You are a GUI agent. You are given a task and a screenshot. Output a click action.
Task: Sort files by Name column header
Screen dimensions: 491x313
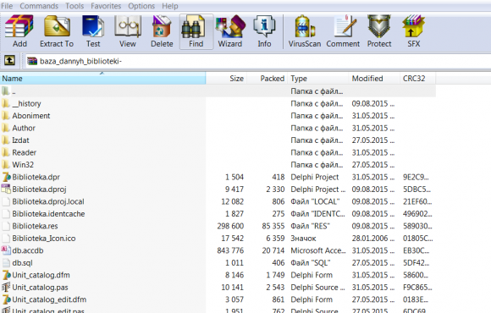(x=102, y=78)
